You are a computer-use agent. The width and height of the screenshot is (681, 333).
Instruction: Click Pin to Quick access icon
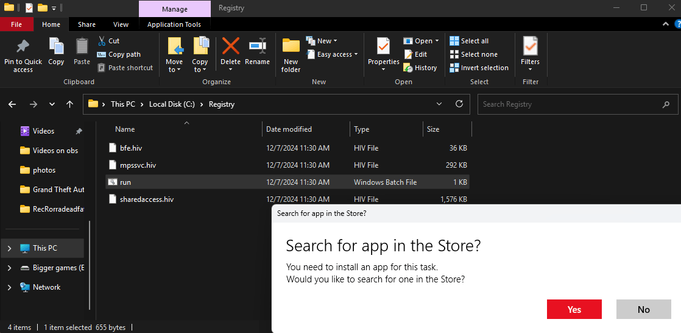23,46
